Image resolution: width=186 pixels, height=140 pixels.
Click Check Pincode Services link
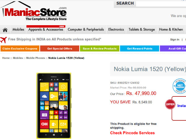coord(132,133)
